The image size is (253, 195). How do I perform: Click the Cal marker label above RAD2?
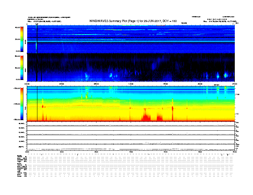(37, 24)
